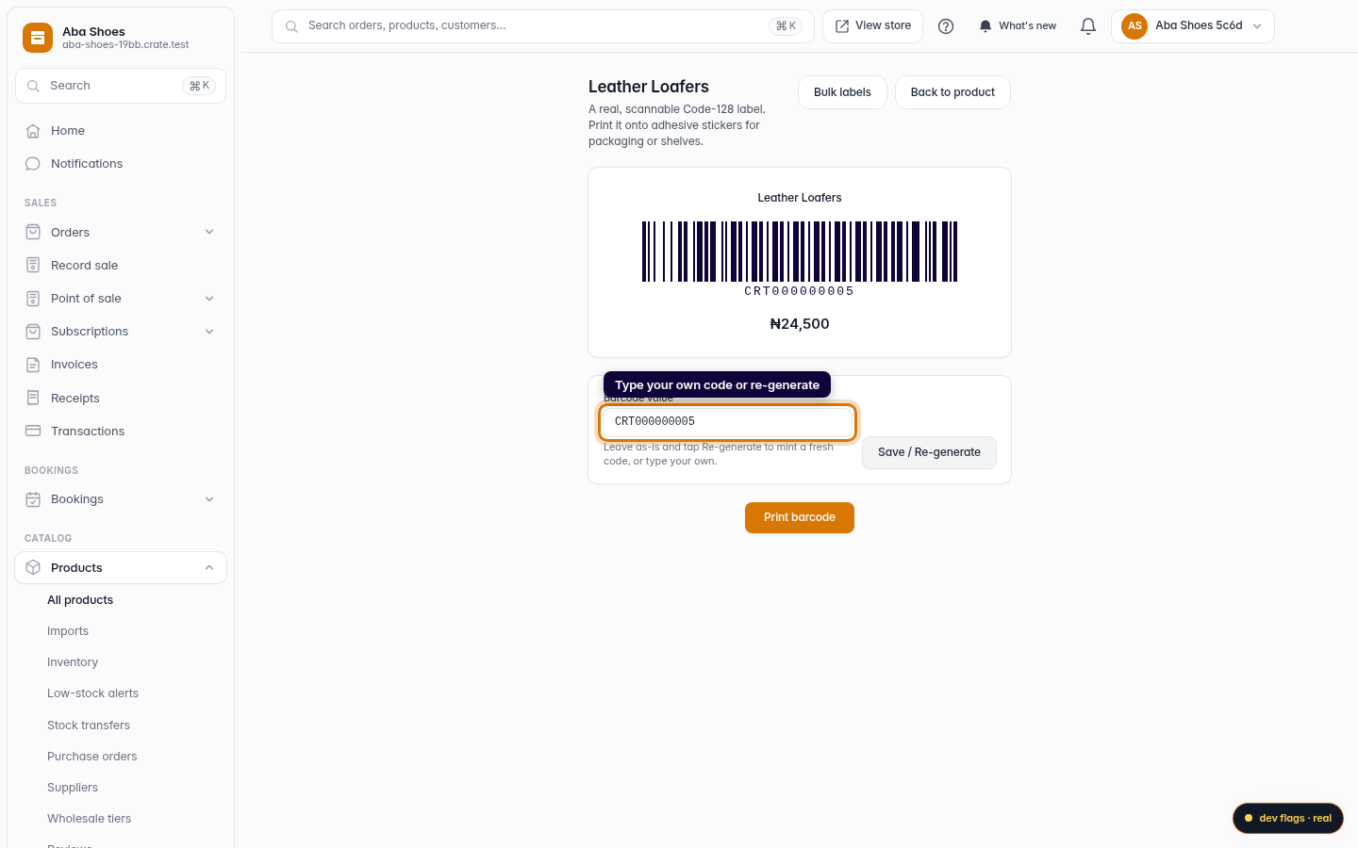The width and height of the screenshot is (1358, 848).
Task: Click the What's new bell icon
Action: (x=985, y=26)
